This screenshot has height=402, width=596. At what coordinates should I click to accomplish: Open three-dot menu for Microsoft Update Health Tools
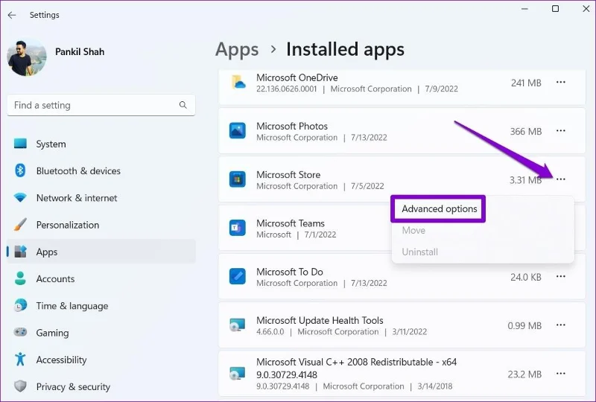click(x=561, y=325)
